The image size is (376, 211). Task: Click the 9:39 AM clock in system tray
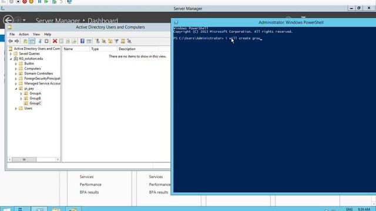click(x=364, y=209)
